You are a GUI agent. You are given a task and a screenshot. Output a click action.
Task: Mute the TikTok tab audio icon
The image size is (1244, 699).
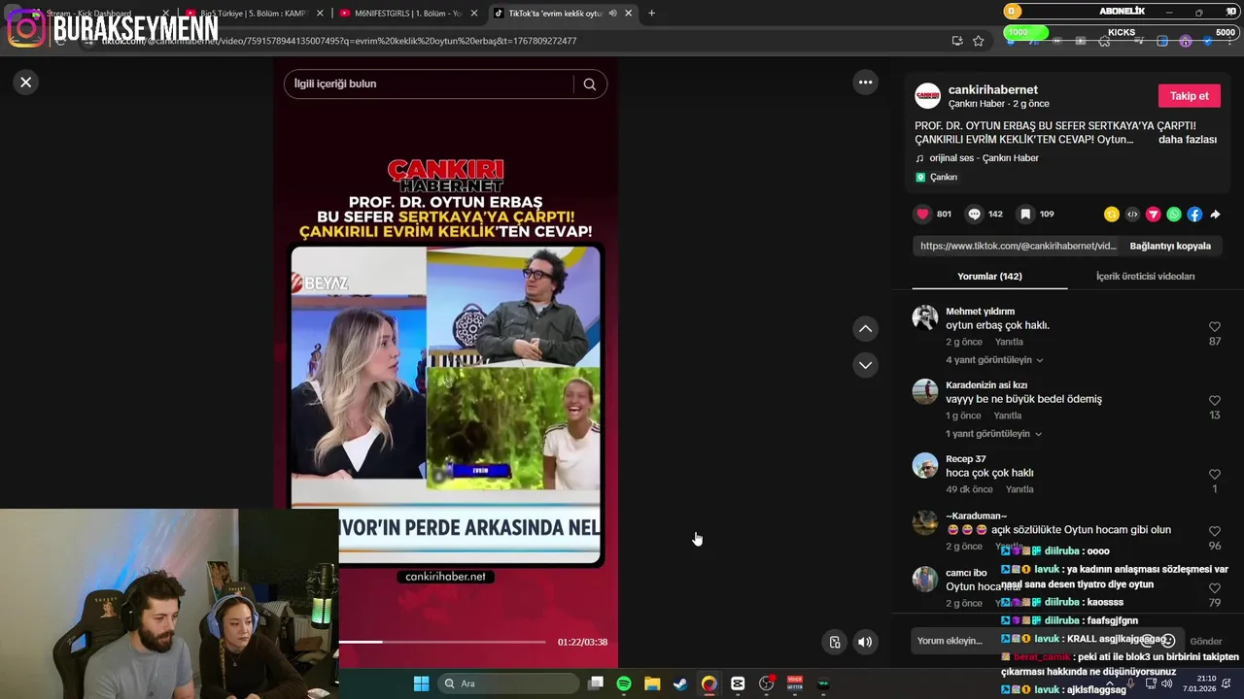pos(612,14)
